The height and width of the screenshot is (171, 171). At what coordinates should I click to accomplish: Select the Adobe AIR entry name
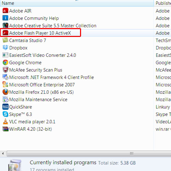(20, 11)
